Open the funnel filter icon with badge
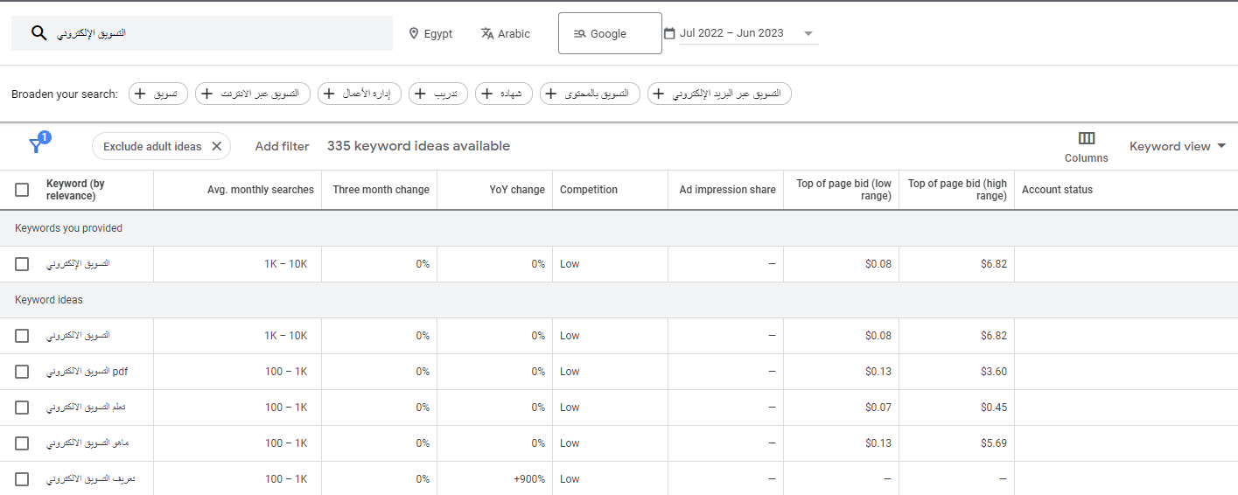 click(x=36, y=145)
